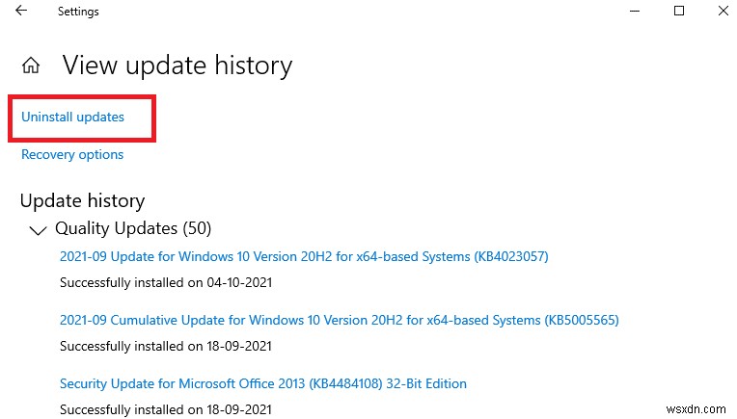Open the Uninstall updates link

click(x=72, y=117)
